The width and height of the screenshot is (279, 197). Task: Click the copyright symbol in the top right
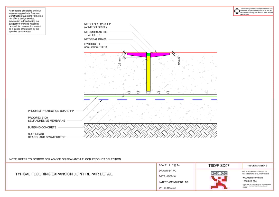click(x=237, y=11)
